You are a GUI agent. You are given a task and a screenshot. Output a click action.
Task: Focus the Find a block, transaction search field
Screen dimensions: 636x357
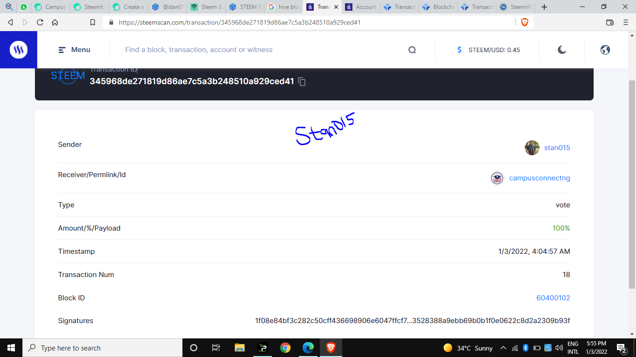pos(261,50)
